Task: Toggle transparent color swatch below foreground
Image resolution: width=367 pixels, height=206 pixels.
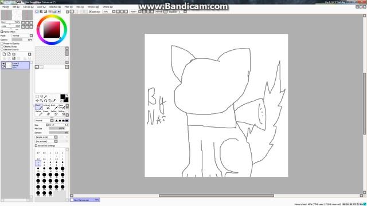Action: [x=61, y=101]
